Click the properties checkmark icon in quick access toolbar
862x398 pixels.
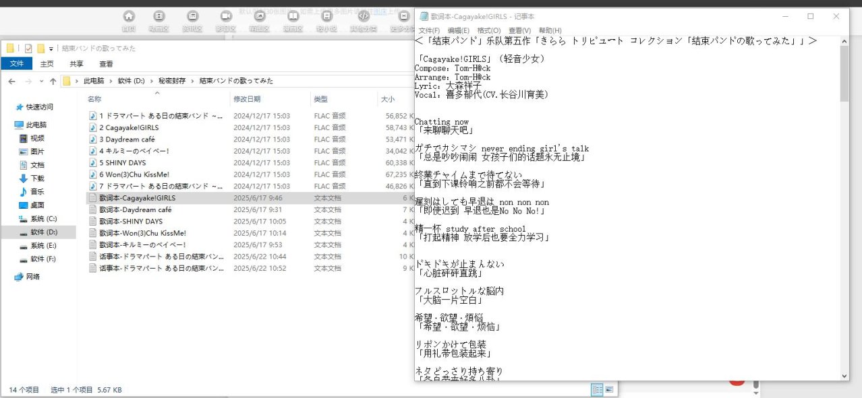point(28,48)
